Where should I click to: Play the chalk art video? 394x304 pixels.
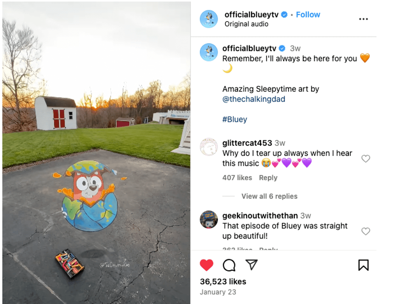pyautogui.click(x=97, y=153)
